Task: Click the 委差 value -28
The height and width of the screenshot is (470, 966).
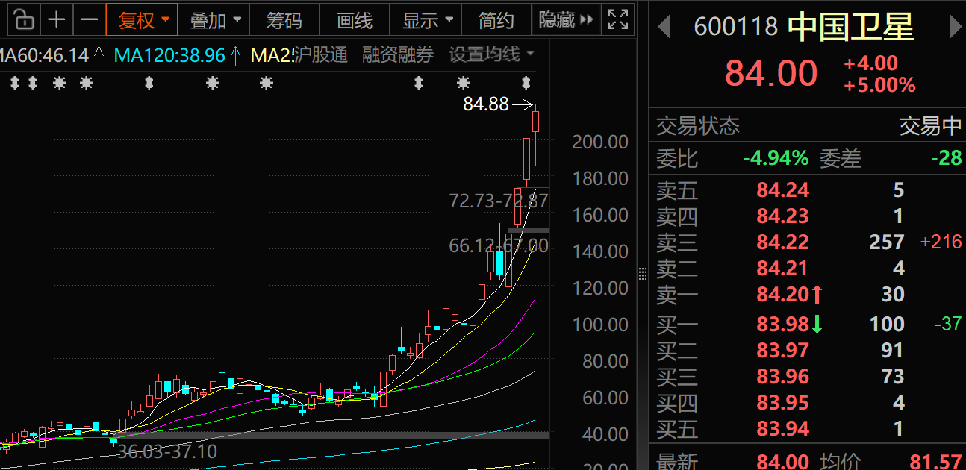Action: point(946,158)
